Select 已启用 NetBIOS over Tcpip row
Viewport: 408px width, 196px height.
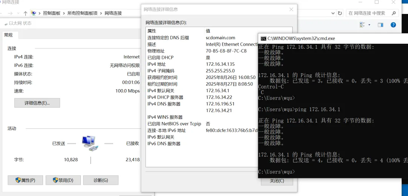(x=202, y=124)
